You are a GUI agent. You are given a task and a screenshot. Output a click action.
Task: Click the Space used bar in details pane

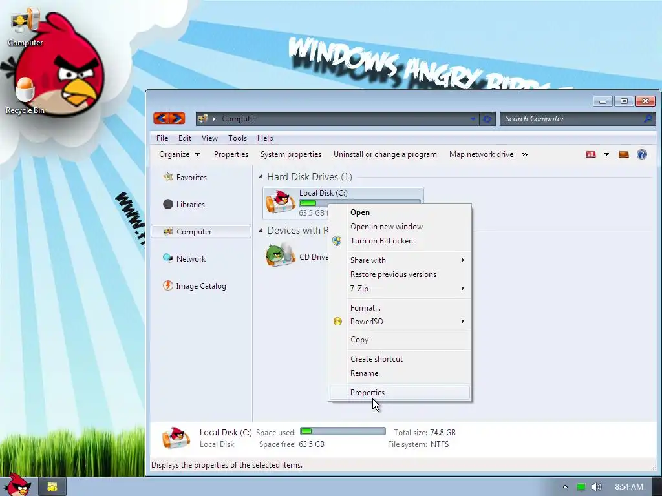point(343,431)
